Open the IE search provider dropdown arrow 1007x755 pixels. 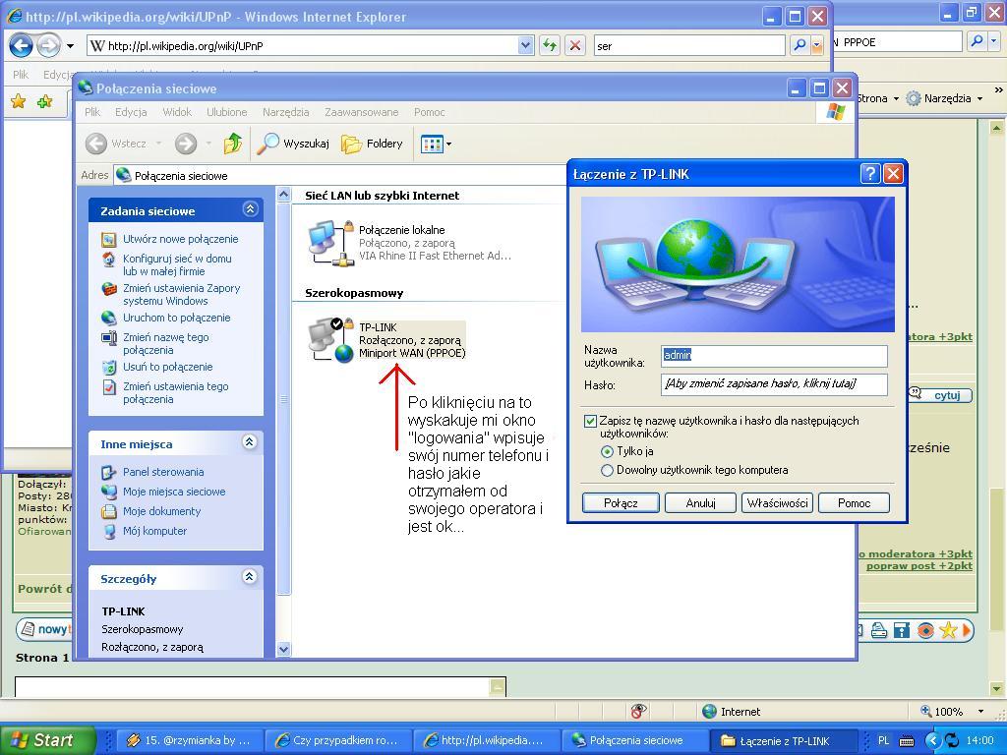point(817,45)
